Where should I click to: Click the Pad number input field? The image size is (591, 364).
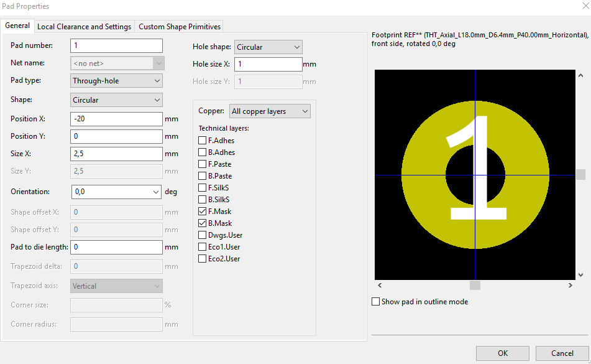click(116, 45)
